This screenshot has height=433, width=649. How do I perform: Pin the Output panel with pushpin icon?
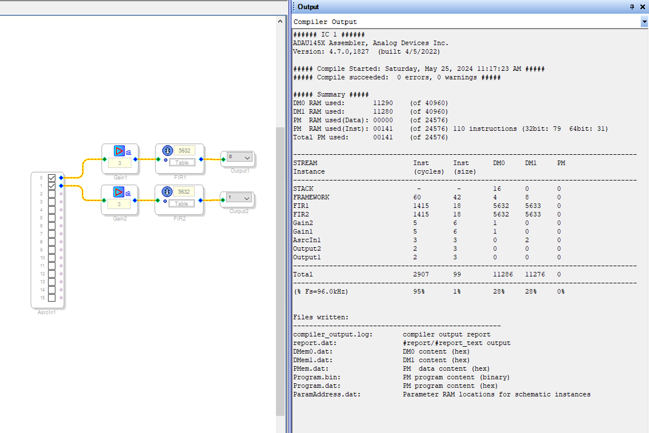tap(632, 7)
